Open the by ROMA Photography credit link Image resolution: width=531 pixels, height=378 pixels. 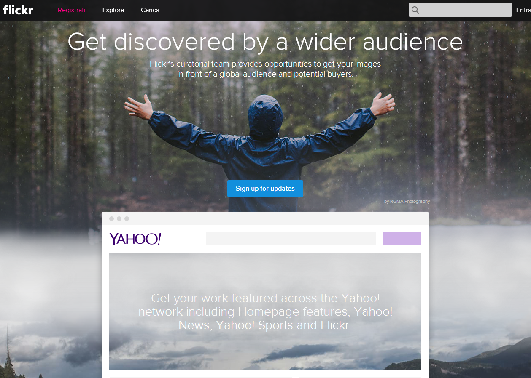(x=407, y=201)
